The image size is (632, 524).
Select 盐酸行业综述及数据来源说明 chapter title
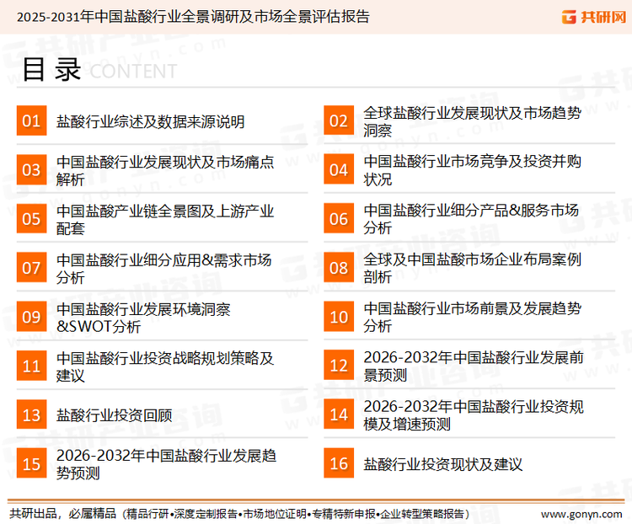(150, 121)
